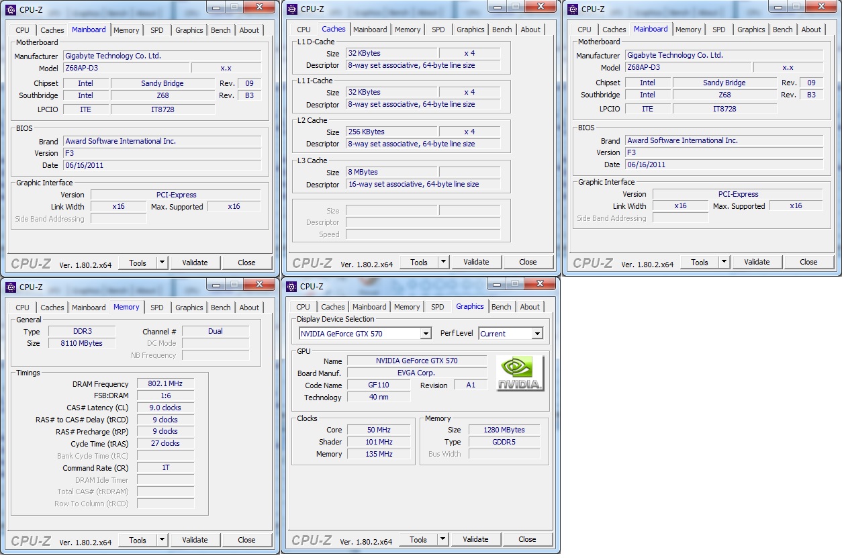Click the CPU-Z title icon in the Graphics window
844x558 pixels.
(291, 286)
